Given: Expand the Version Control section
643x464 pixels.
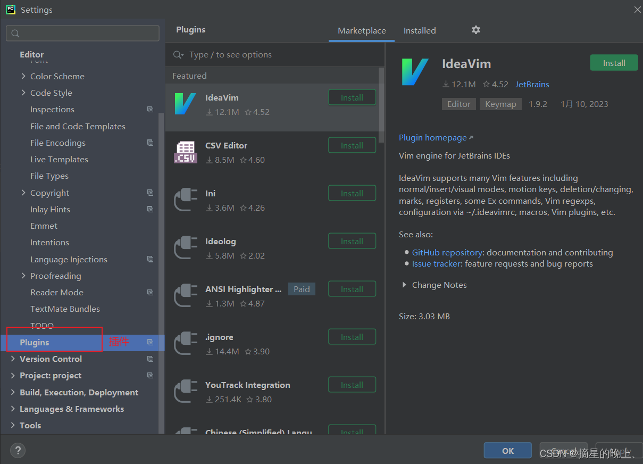Looking at the screenshot, I should [13, 359].
